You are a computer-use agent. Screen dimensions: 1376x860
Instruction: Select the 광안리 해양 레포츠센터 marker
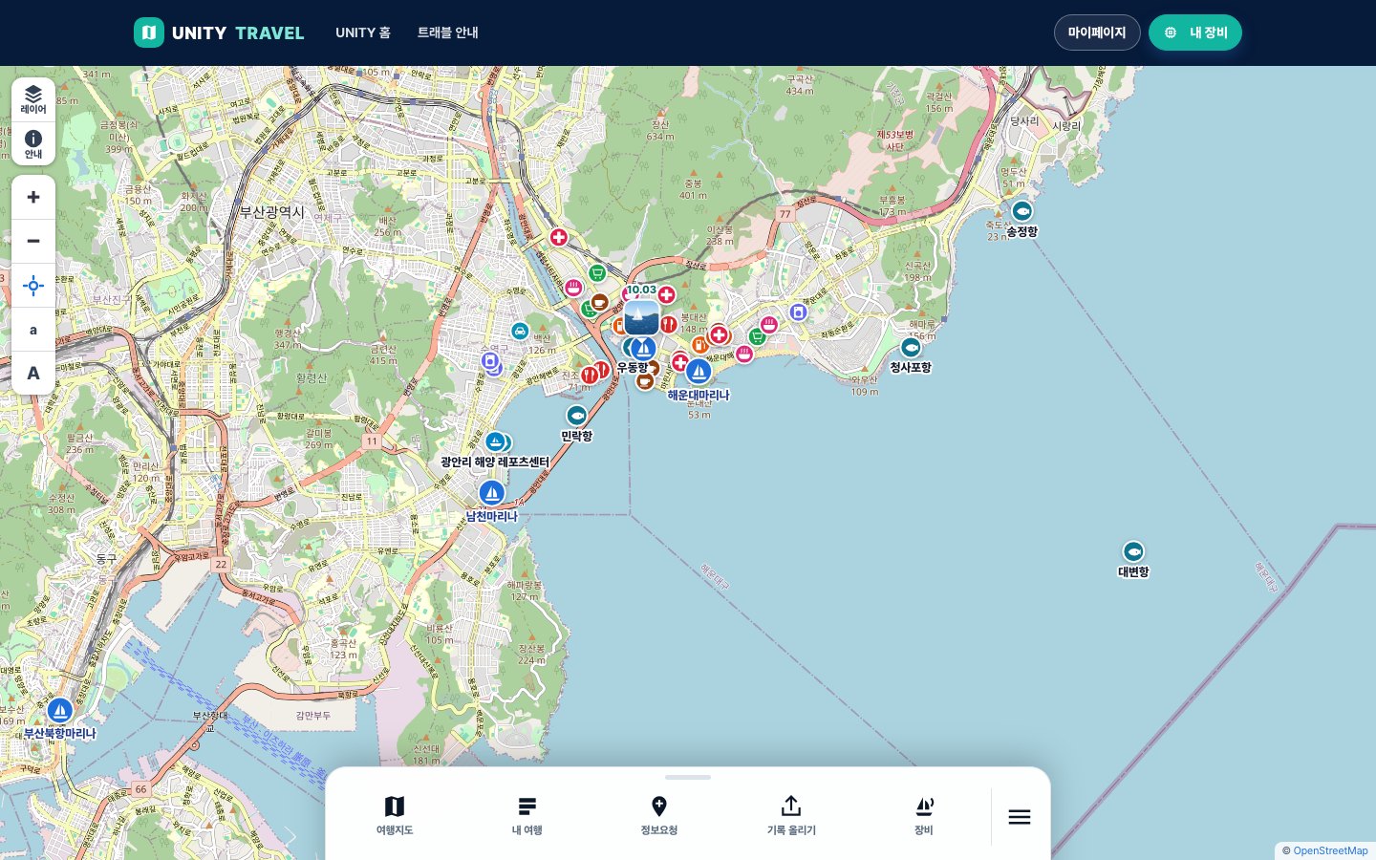pos(495,441)
